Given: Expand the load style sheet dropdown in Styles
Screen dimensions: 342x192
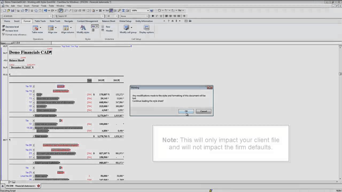Looking at the screenshot, I should [97, 26].
